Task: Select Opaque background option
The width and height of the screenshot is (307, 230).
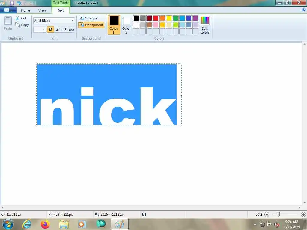Action: (88, 18)
